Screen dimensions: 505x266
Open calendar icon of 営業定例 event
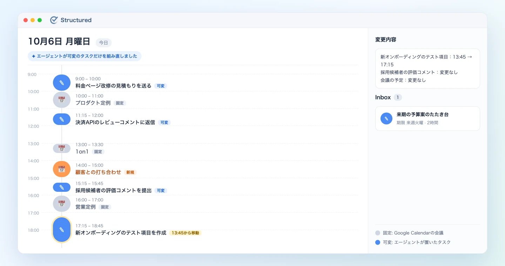click(62, 204)
